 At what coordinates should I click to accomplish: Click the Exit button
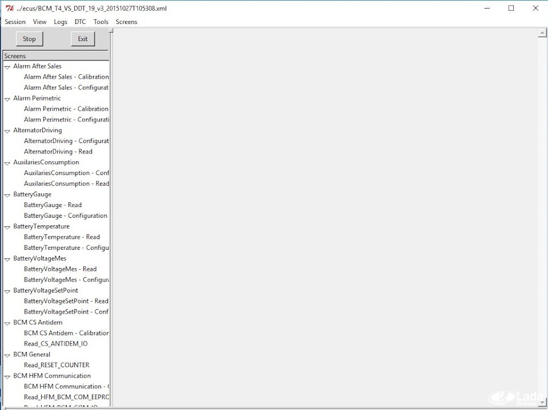click(x=83, y=39)
